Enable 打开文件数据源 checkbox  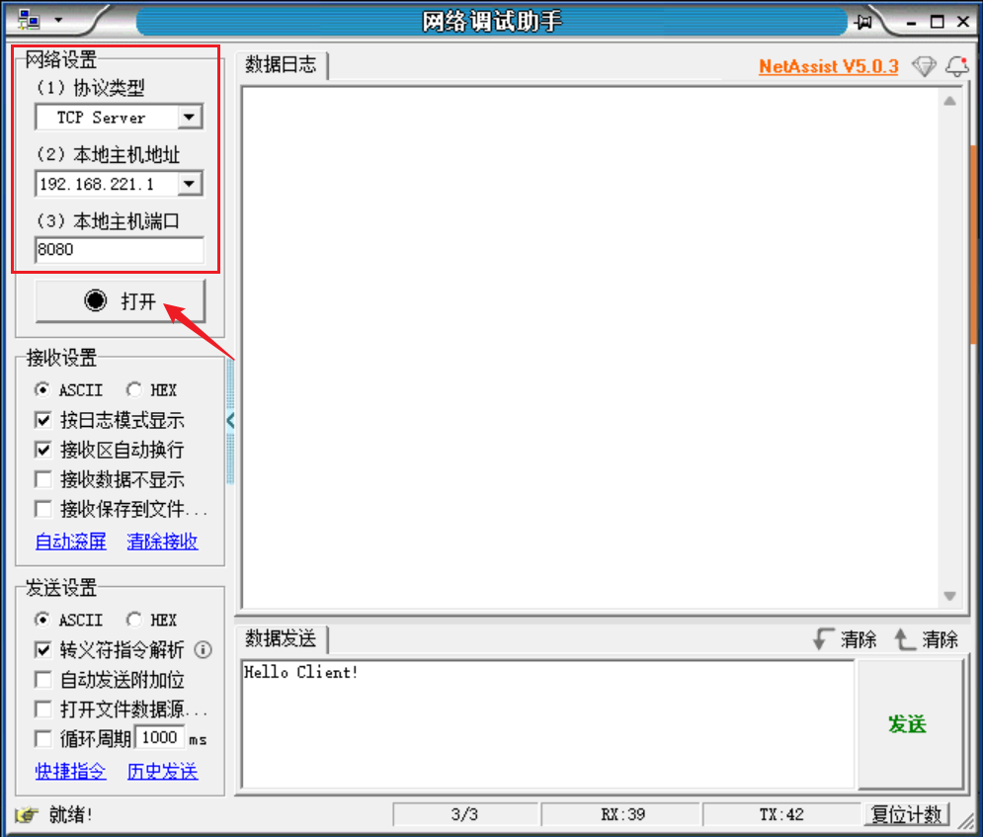[x=43, y=710]
